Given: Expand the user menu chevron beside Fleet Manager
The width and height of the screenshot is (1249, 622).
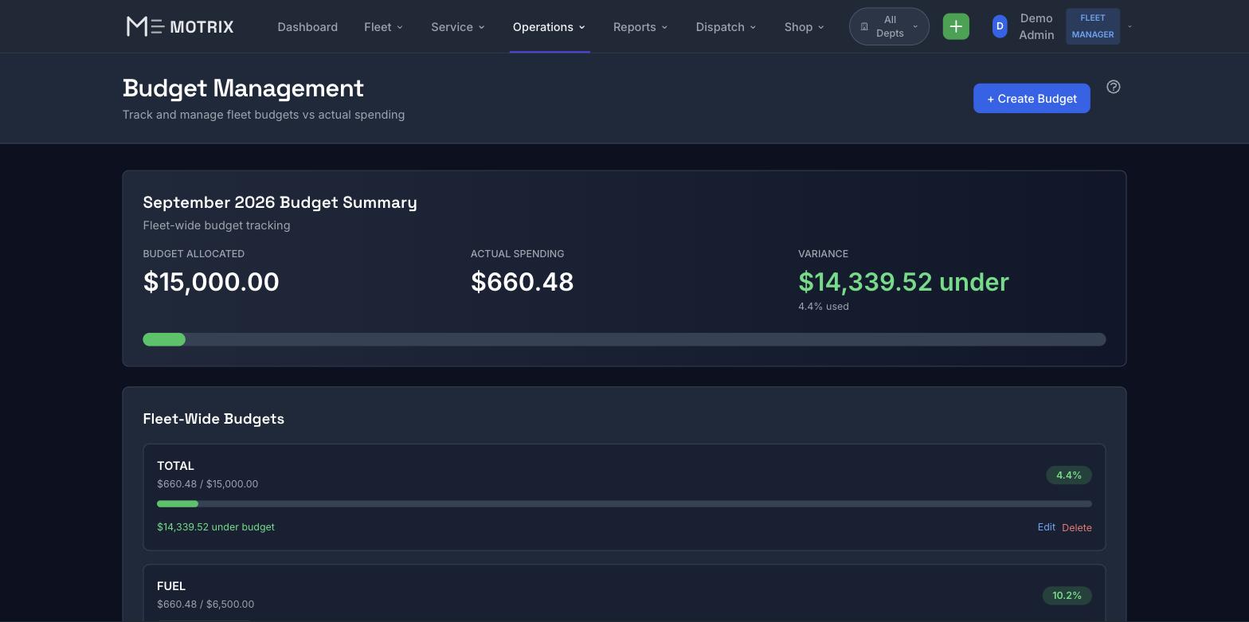Looking at the screenshot, I should [x=1130, y=26].
